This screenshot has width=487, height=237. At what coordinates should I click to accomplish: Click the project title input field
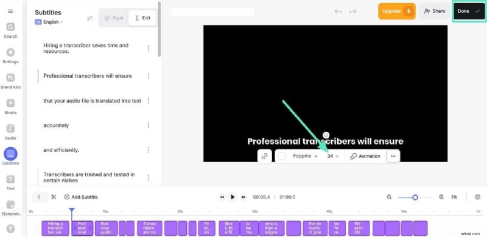(213, 12)
